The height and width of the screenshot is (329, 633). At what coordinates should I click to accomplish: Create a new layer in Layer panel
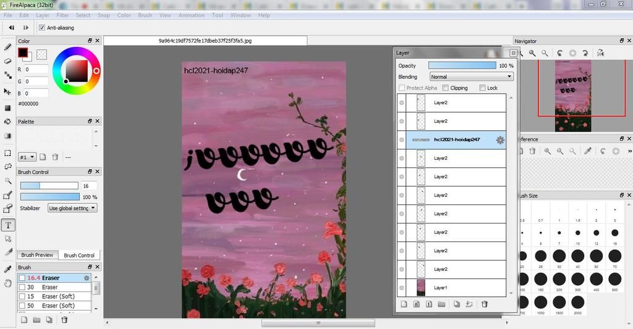404,304
